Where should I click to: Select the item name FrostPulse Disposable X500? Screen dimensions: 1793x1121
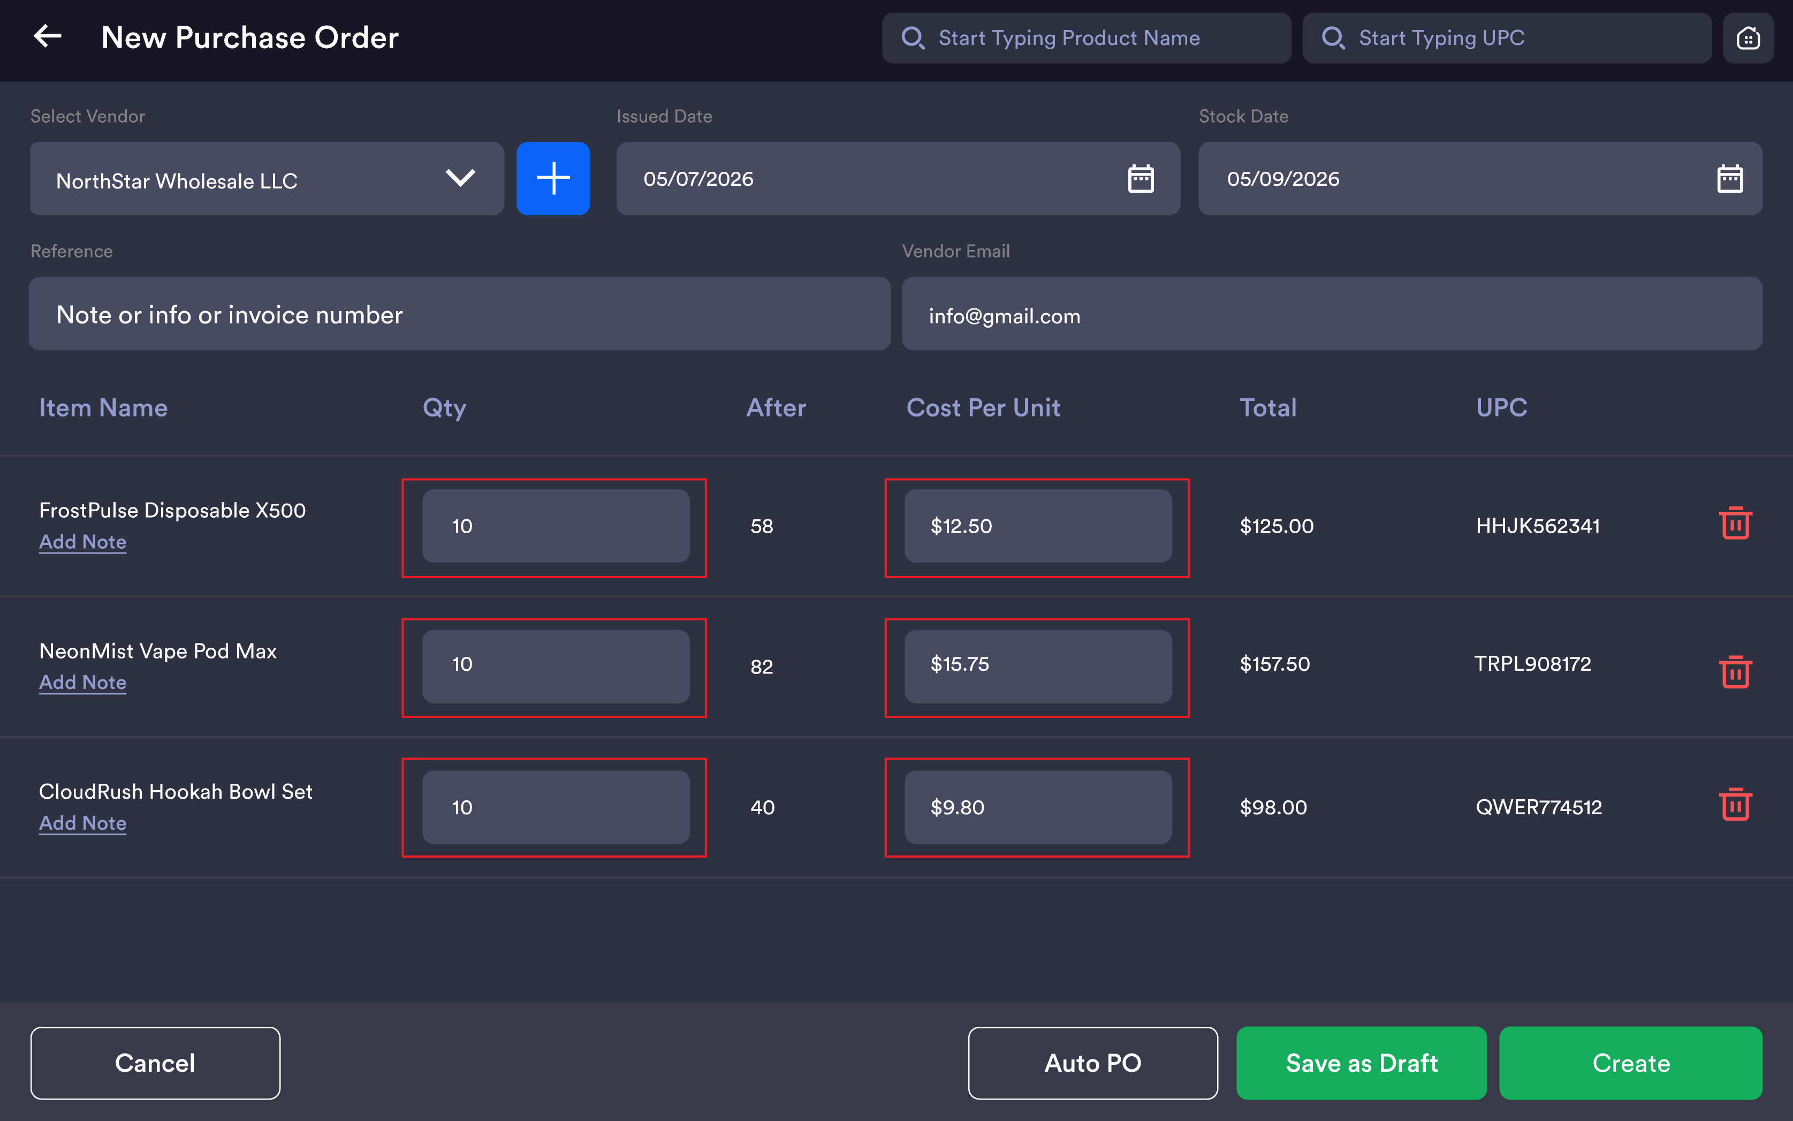pos(173,510)
